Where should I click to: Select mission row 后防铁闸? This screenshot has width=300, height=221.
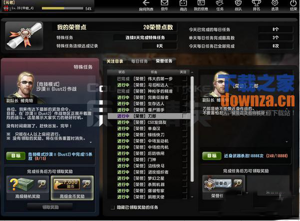click(149, 153)
